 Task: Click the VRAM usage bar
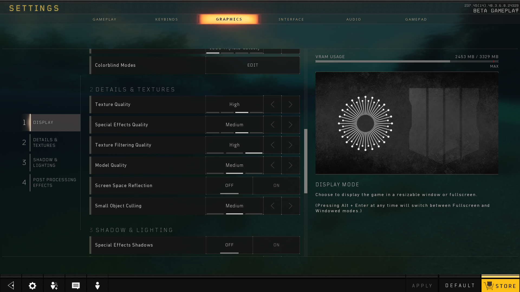(x=407, y=61)
